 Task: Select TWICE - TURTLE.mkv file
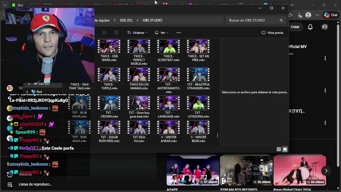[x=109, y=79]
